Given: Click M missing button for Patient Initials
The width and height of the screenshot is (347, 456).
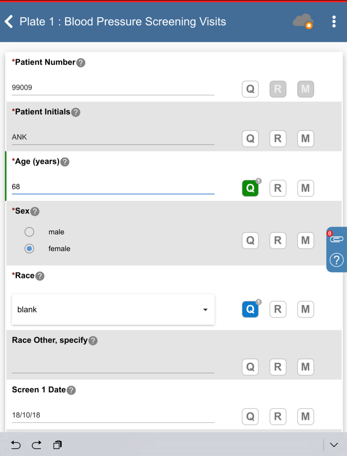Looking at the screenshot, I should pos(305,139).
